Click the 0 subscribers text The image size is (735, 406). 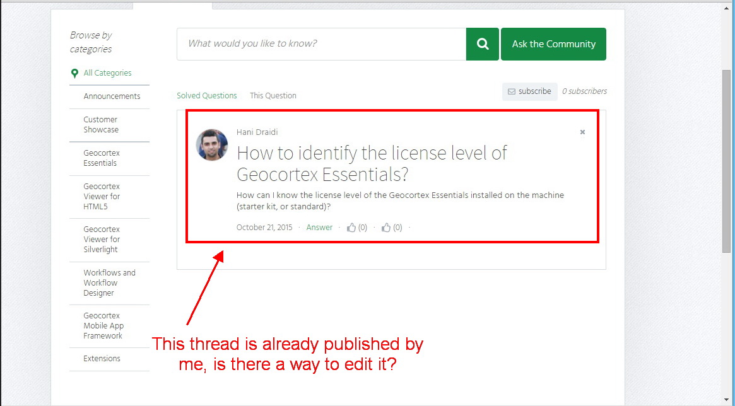585,91
